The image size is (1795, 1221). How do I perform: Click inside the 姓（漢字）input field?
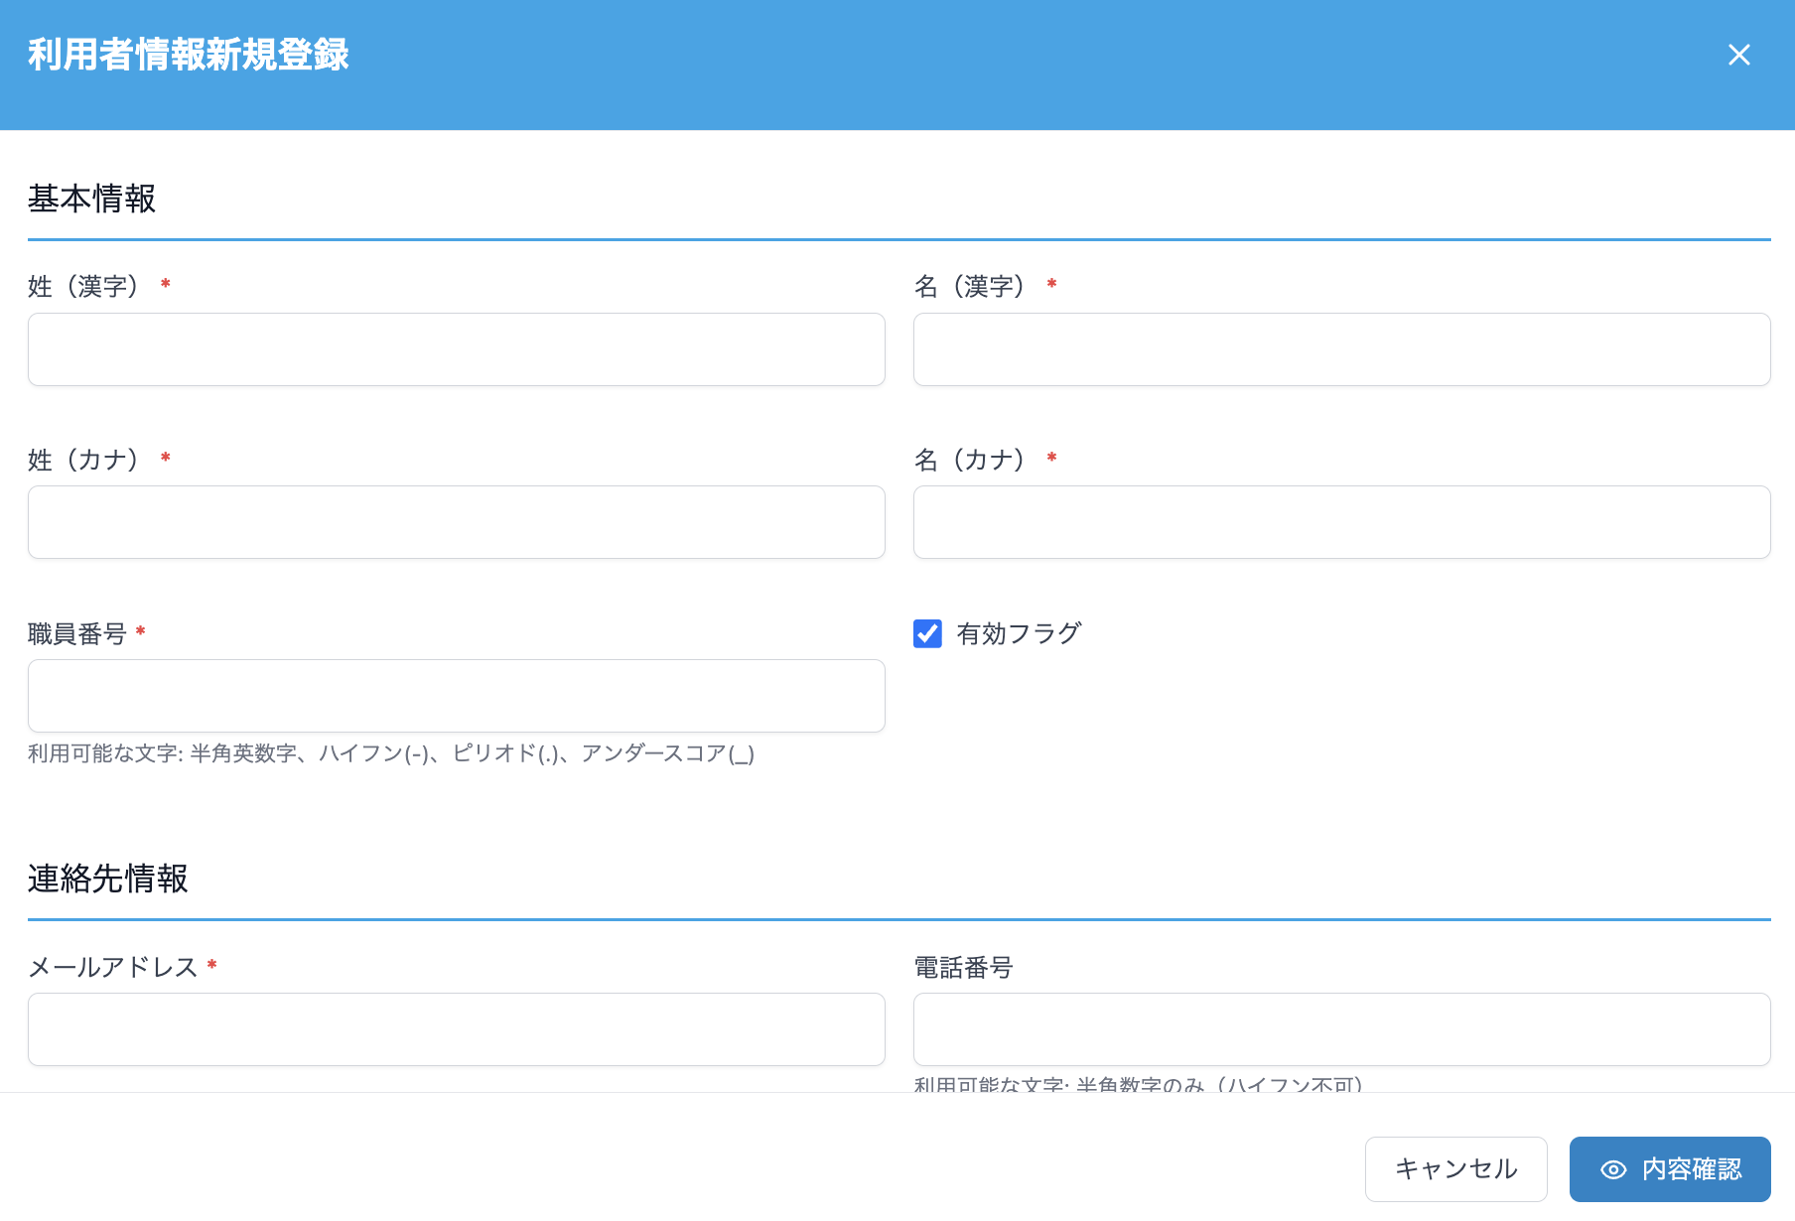(x=456, y=348)
